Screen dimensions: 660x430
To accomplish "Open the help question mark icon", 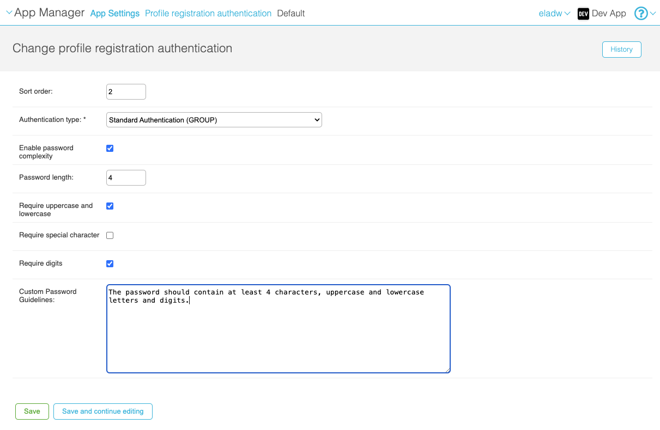I will (x=641, y=14).
